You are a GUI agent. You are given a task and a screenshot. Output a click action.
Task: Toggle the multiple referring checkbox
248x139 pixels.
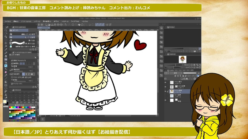coord(12,74)
